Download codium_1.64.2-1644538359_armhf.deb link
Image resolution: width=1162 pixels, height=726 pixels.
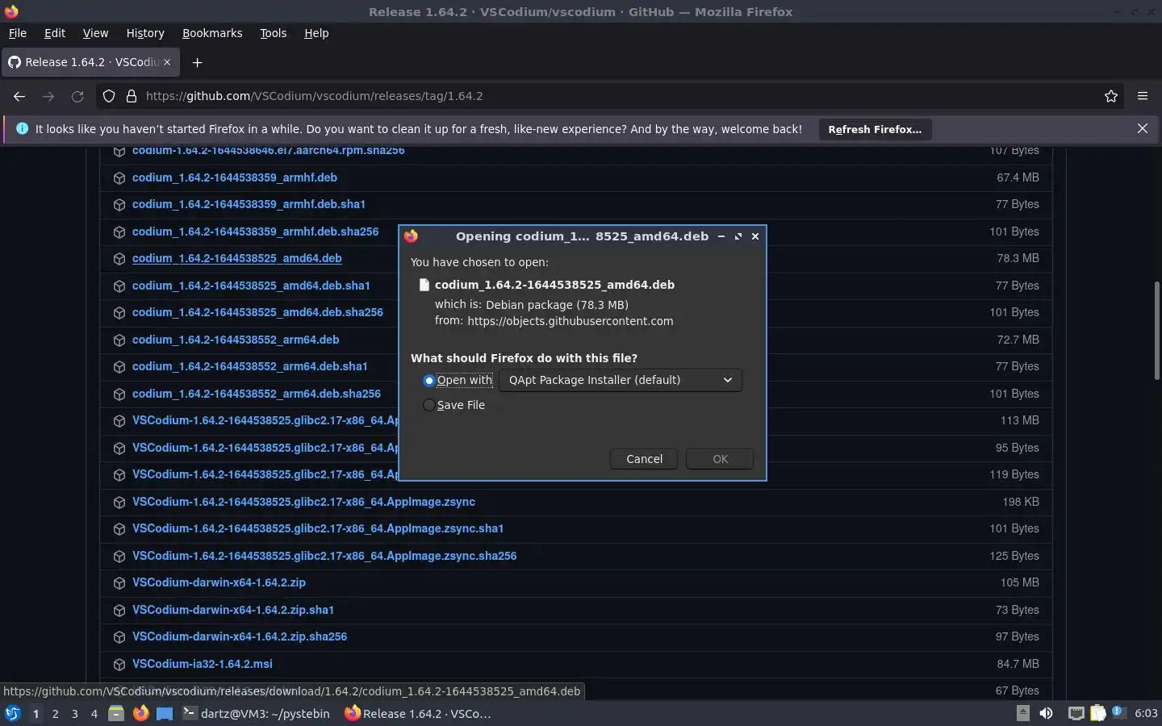pyautogui.click(x=235, y=177)
